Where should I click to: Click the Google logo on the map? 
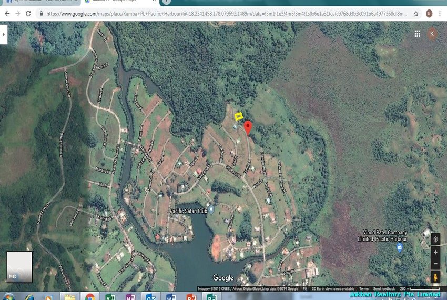click(x=223, y=278)
